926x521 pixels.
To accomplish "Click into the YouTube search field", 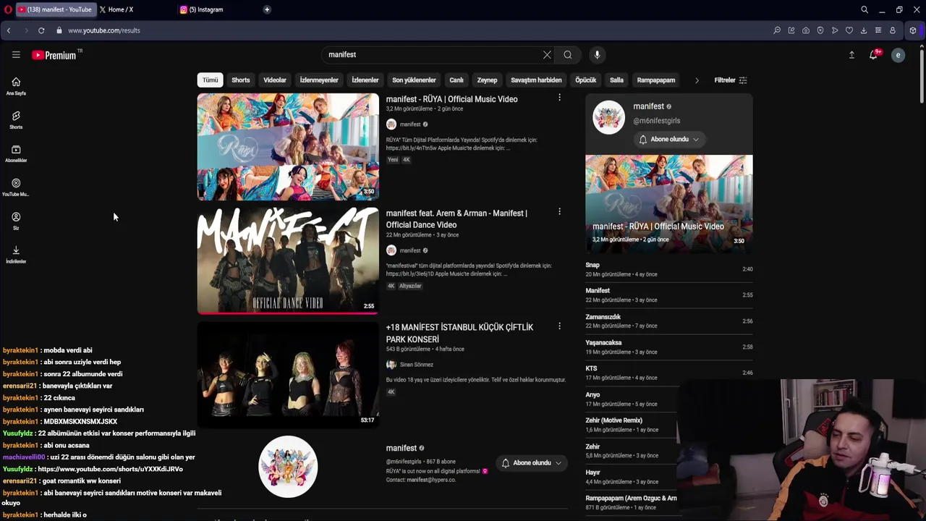I will 432,55.
